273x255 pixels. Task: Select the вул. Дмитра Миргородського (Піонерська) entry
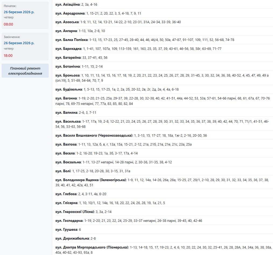[92, 247]
